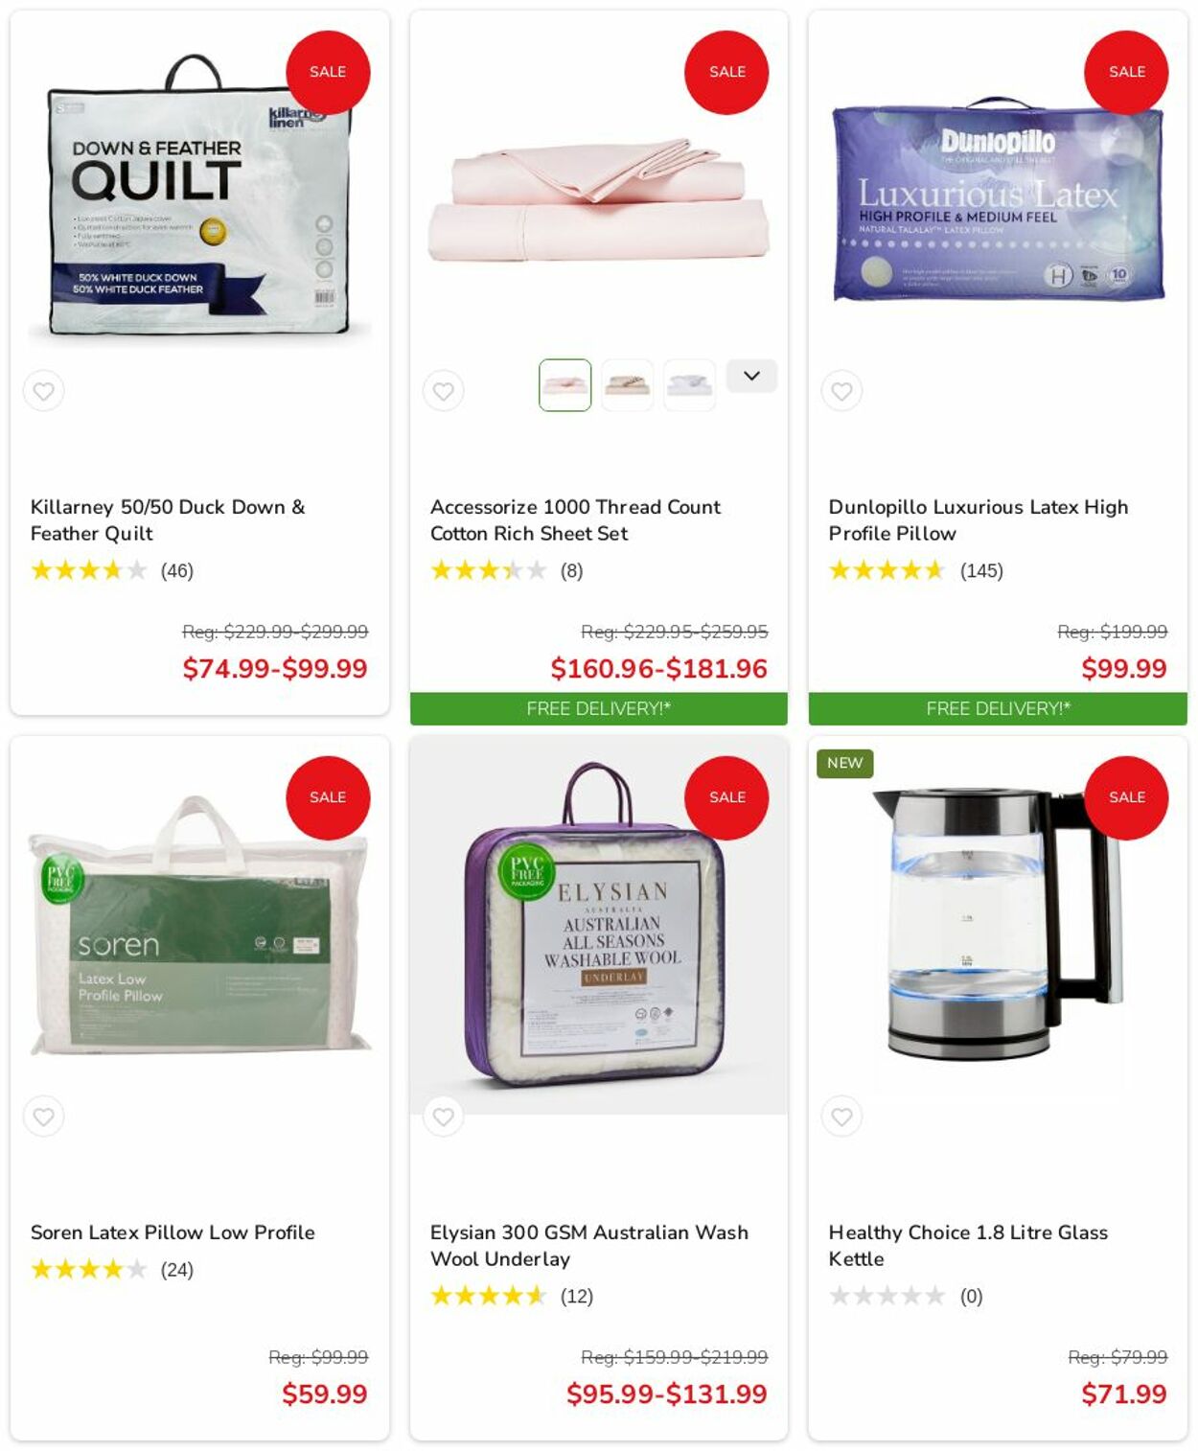This screenshot has height=1451, width=1198.
Task: Favorite the Accessorize Sheet Set with heart
Action: point(443,391)
